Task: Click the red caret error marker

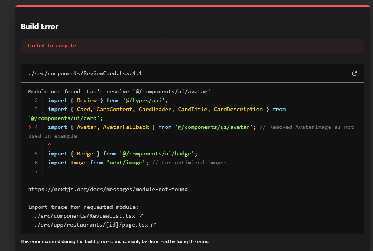Action: [49, 144]
